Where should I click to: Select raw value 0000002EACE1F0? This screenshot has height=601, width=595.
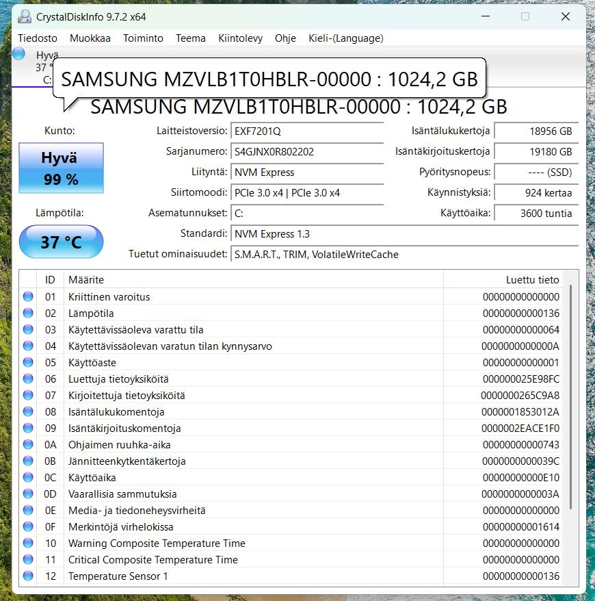pyautogui.click(x=520, y=429)
